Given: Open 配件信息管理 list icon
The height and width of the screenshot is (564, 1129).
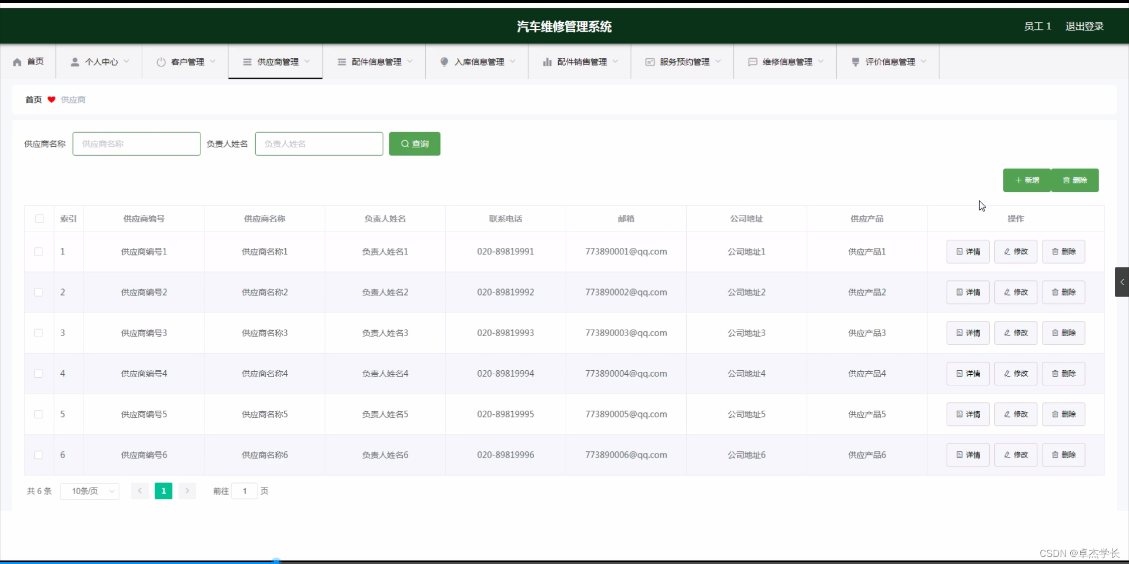Looking at the screenshot, I should (x=342, y=62).
